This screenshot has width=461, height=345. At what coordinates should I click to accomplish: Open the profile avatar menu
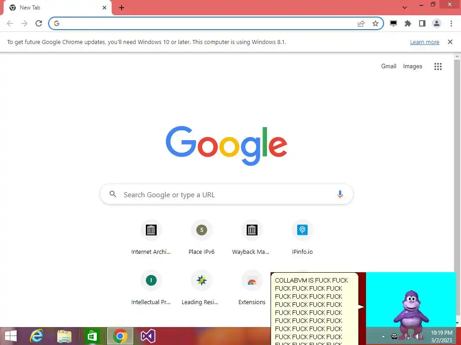tap(437, 23)
